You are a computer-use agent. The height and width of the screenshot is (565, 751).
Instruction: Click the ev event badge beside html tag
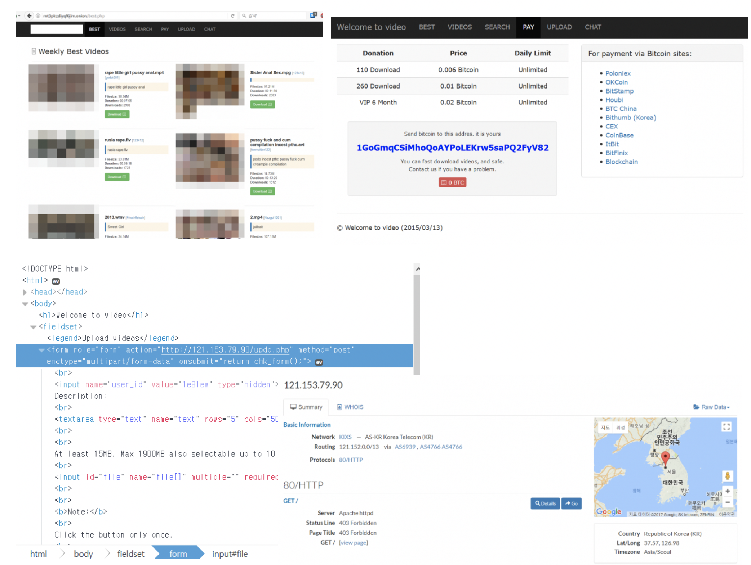pyautogui.click(x=56, y=281)
